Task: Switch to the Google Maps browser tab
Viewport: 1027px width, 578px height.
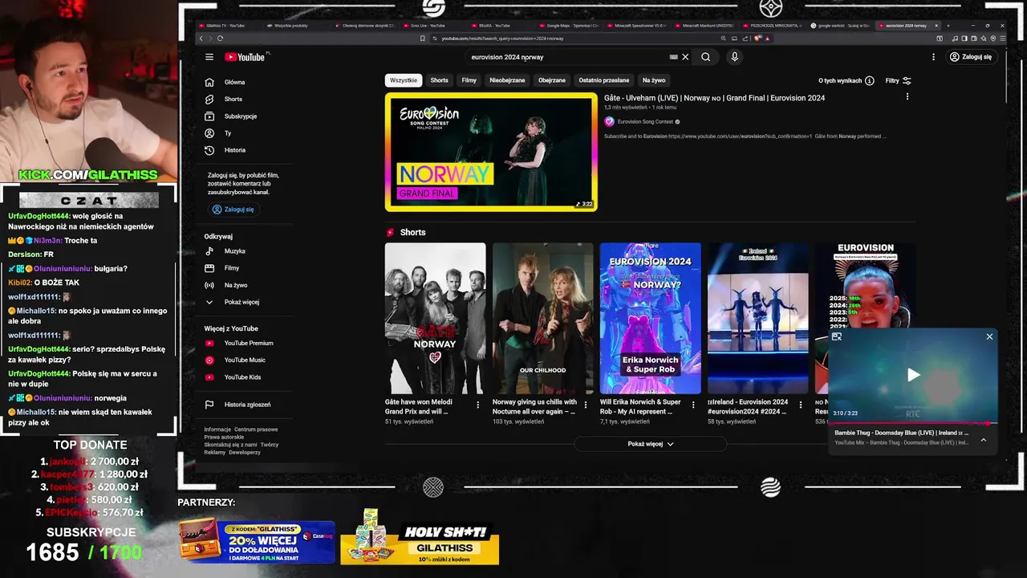Action: pos(568,26)
